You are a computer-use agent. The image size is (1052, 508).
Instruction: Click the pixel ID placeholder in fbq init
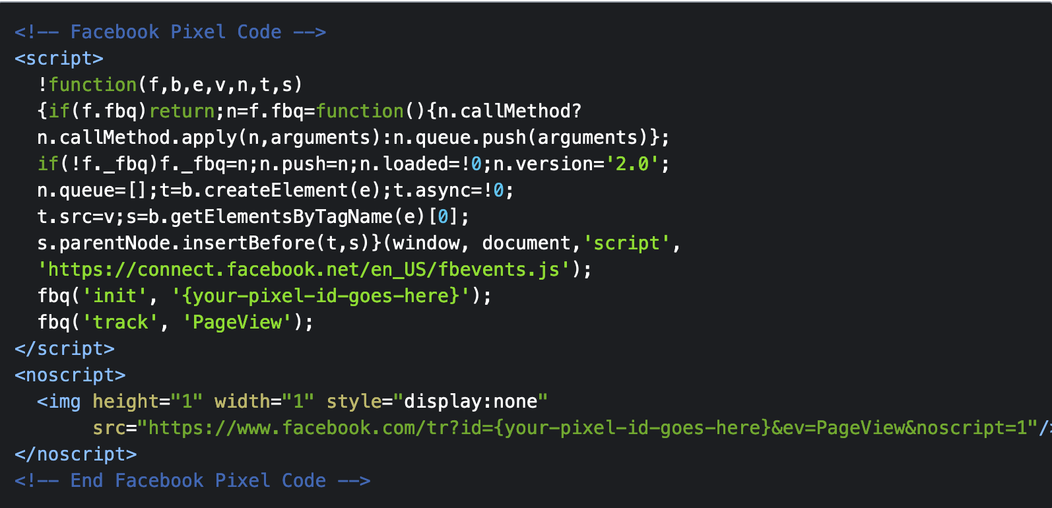pos(320,296)
